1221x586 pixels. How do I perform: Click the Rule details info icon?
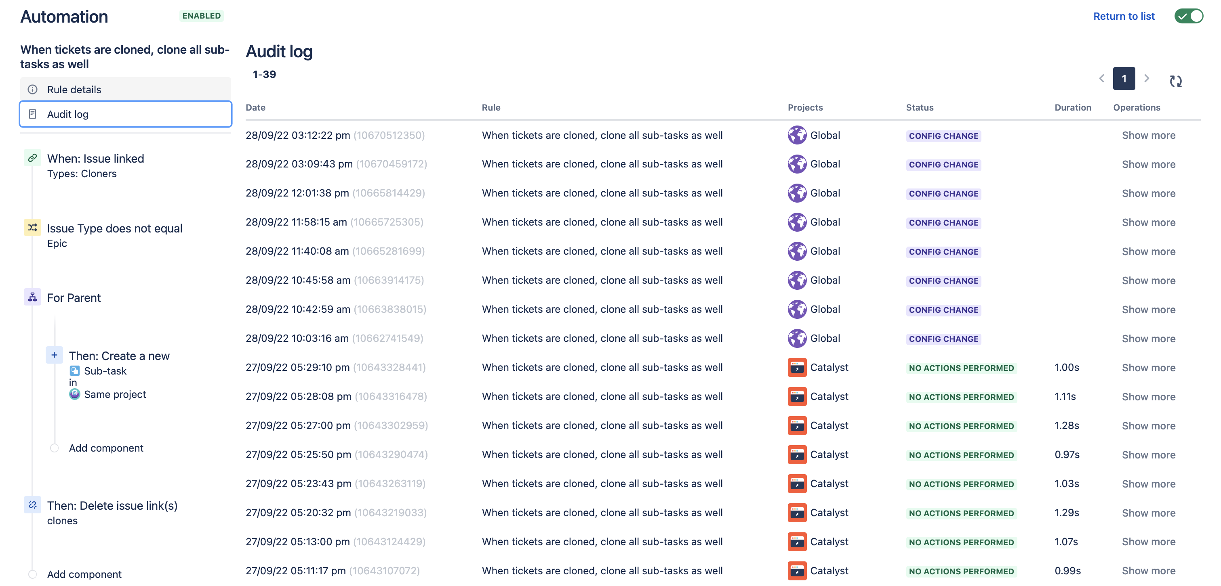point(32,90)
